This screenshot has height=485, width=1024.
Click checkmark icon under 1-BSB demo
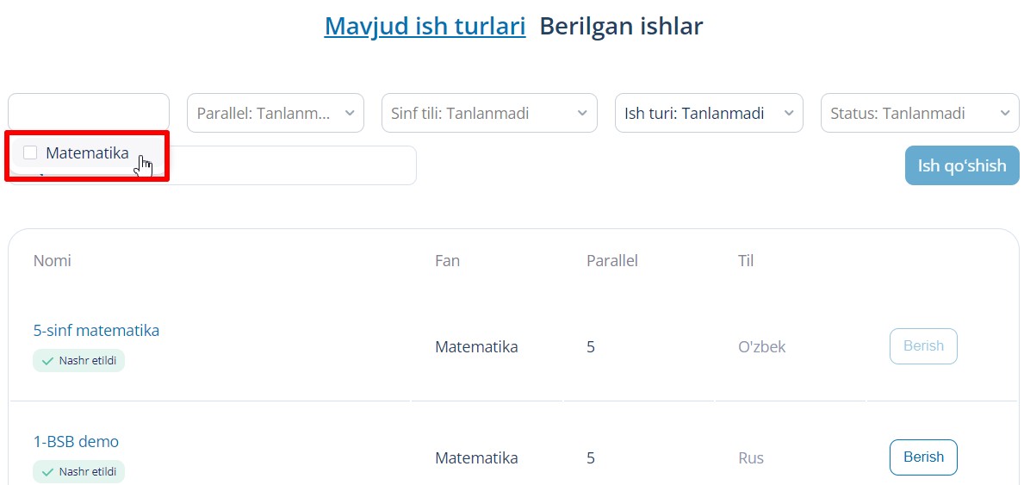click(x=47, y=472)
